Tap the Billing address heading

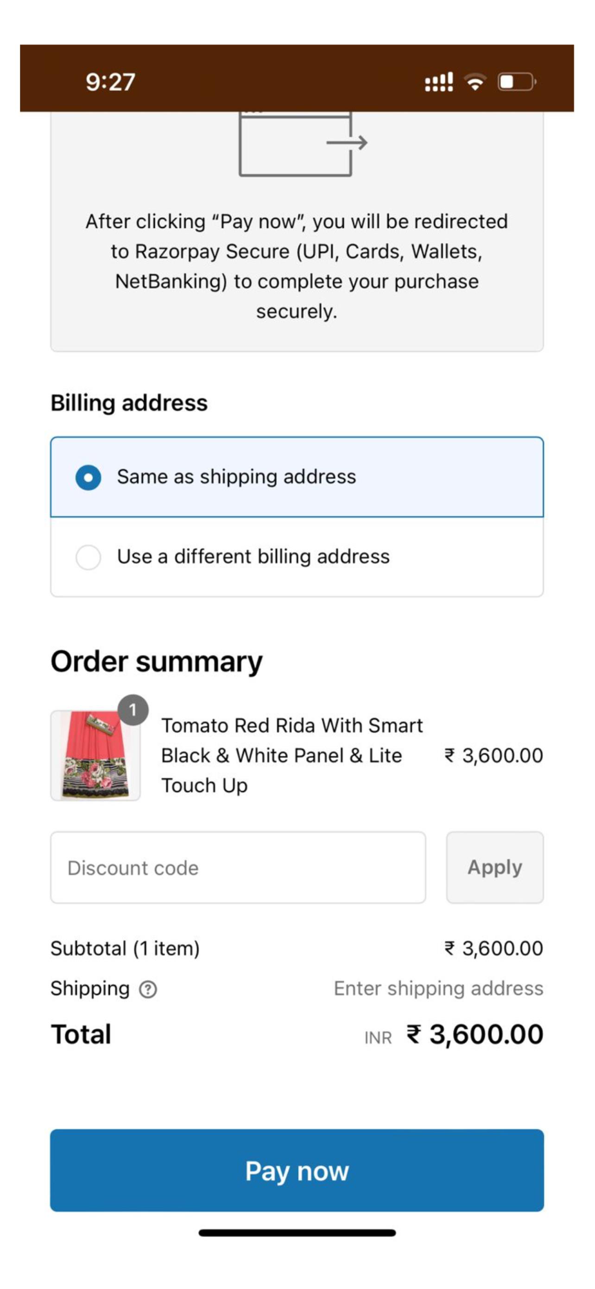pyautogui.click(x=129, y=403)
